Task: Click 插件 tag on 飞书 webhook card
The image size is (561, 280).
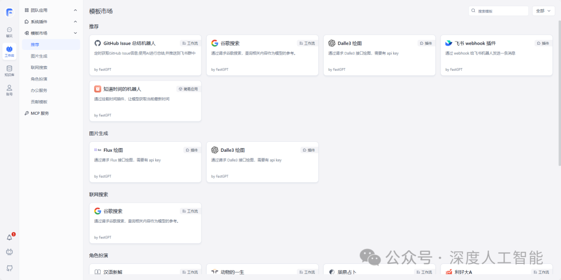Action: [543, 43]
